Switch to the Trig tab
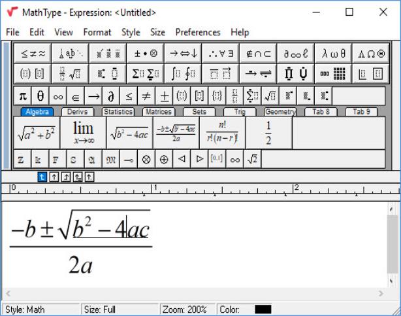The width and height of the screenshot is (401, 316). (240, 112)
